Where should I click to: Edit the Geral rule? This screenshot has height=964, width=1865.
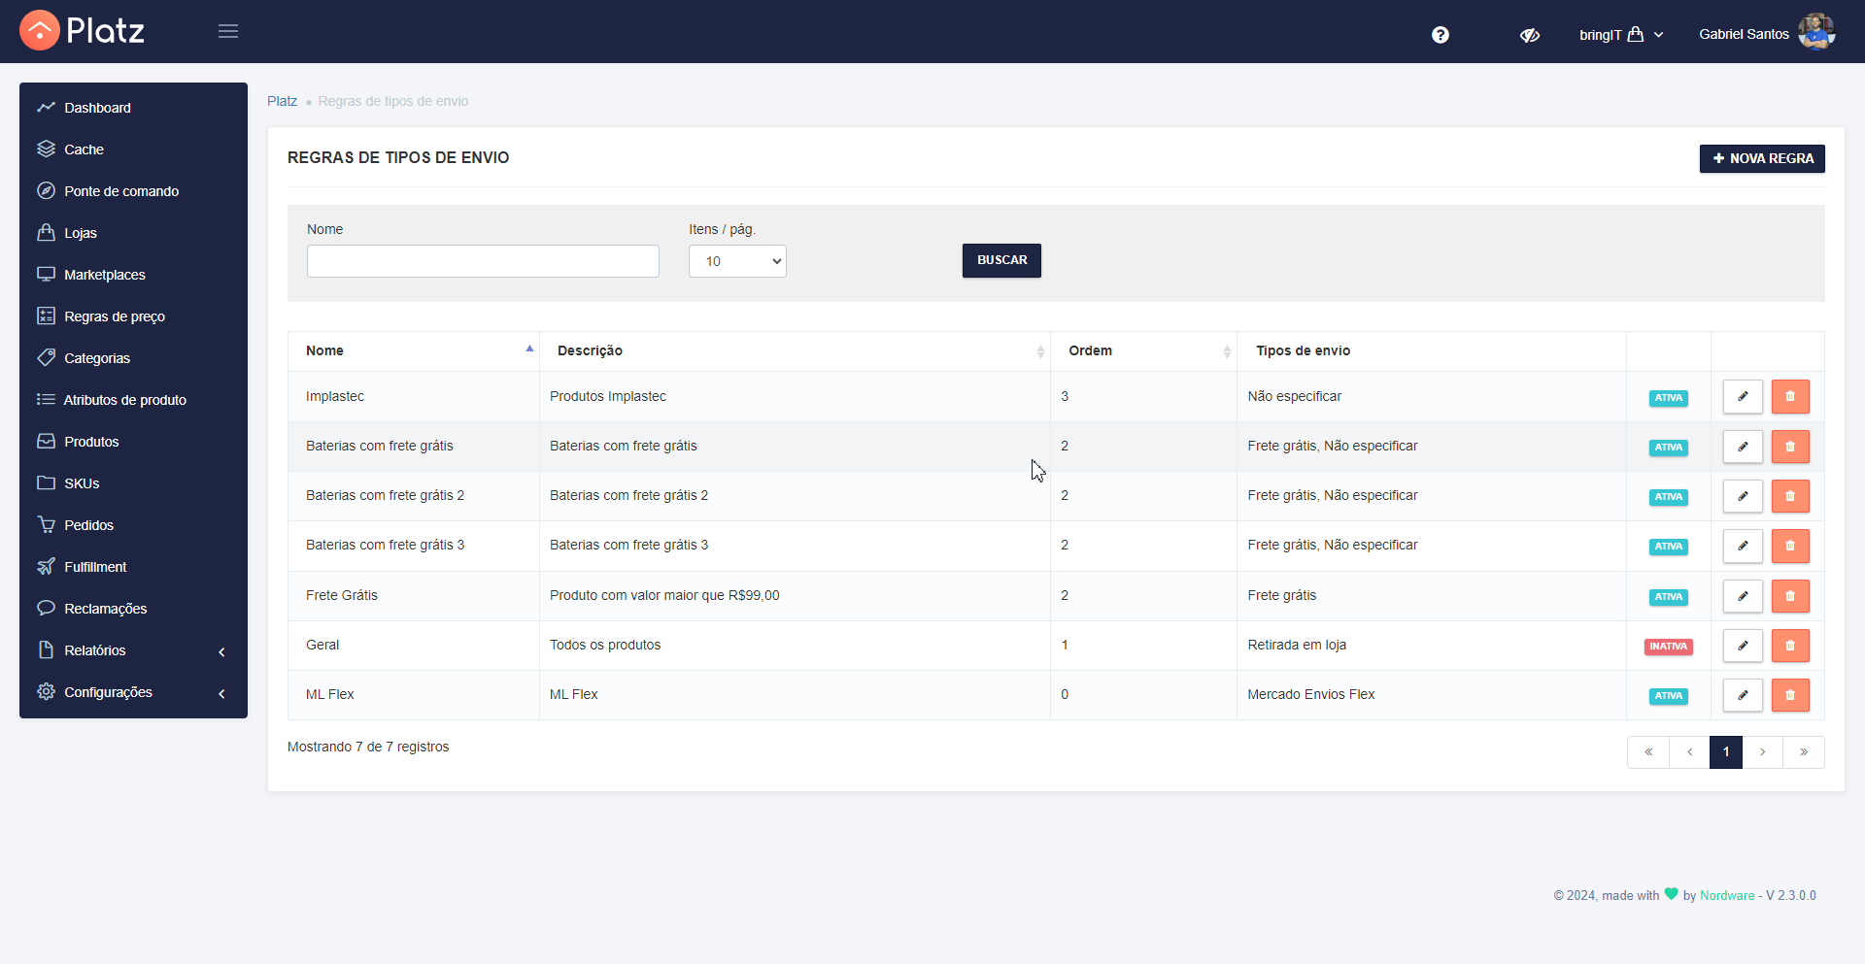[1743, 646]
